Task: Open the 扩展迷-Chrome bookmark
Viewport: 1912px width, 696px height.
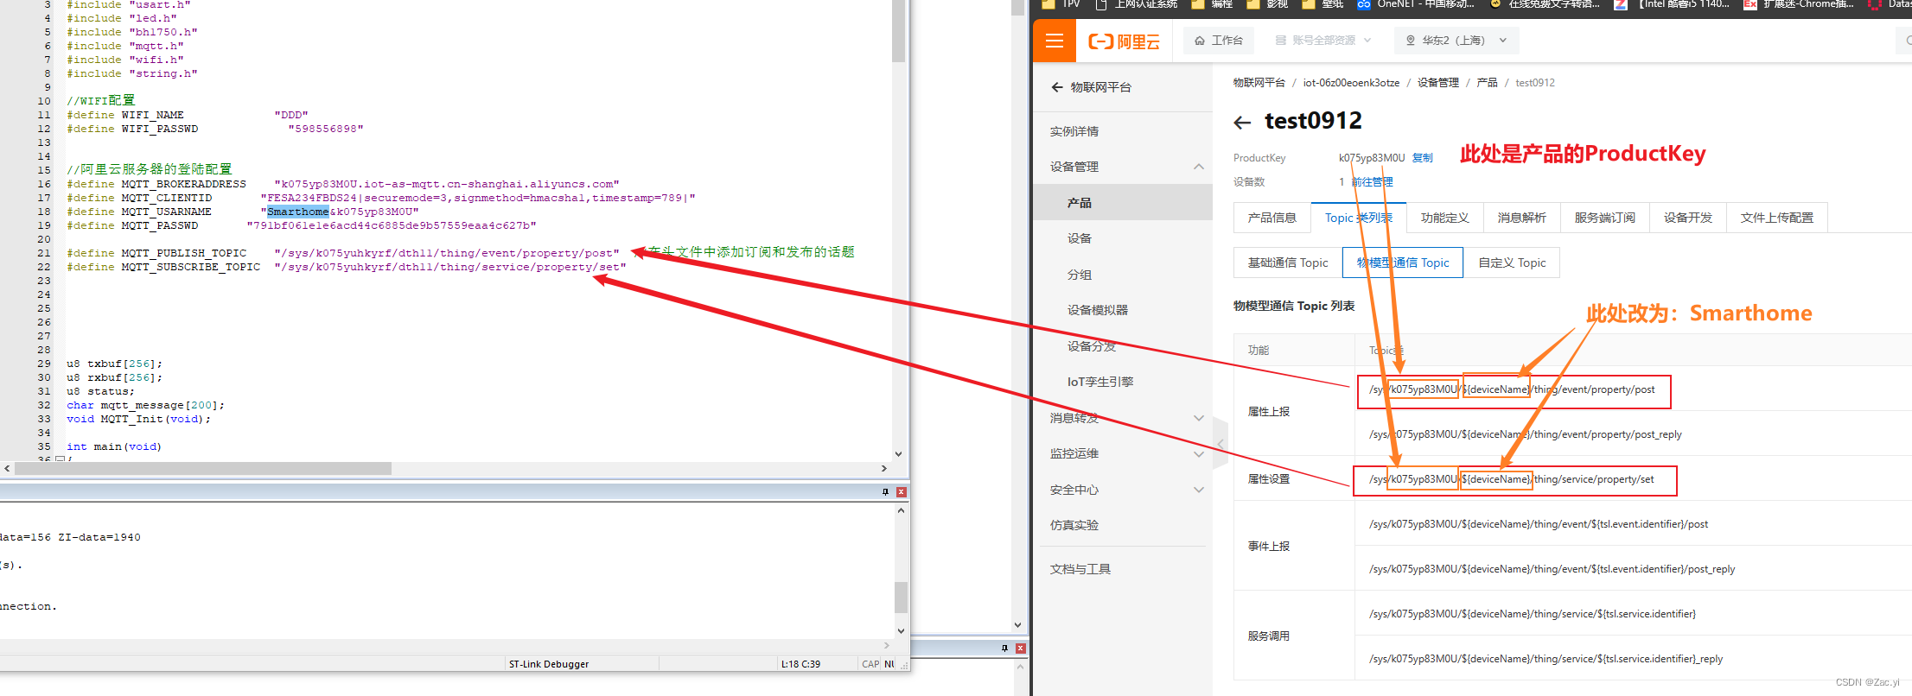Action: pos(1799,4)
